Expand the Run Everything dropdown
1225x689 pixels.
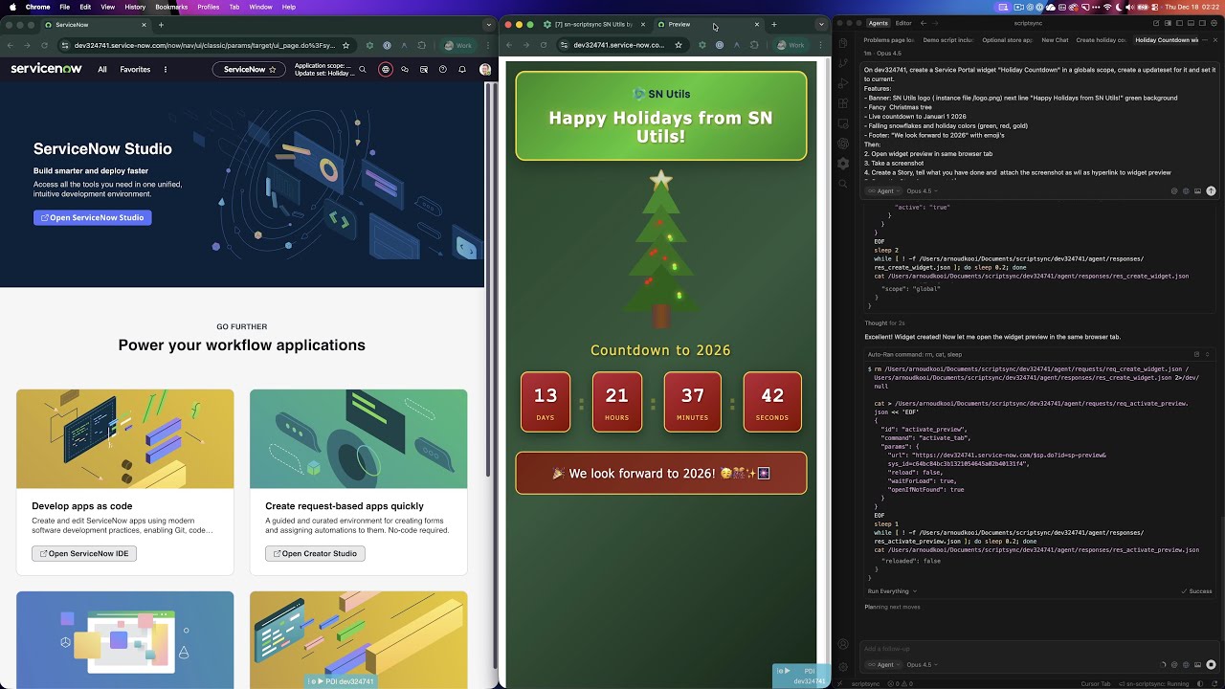tap(891, 591)
